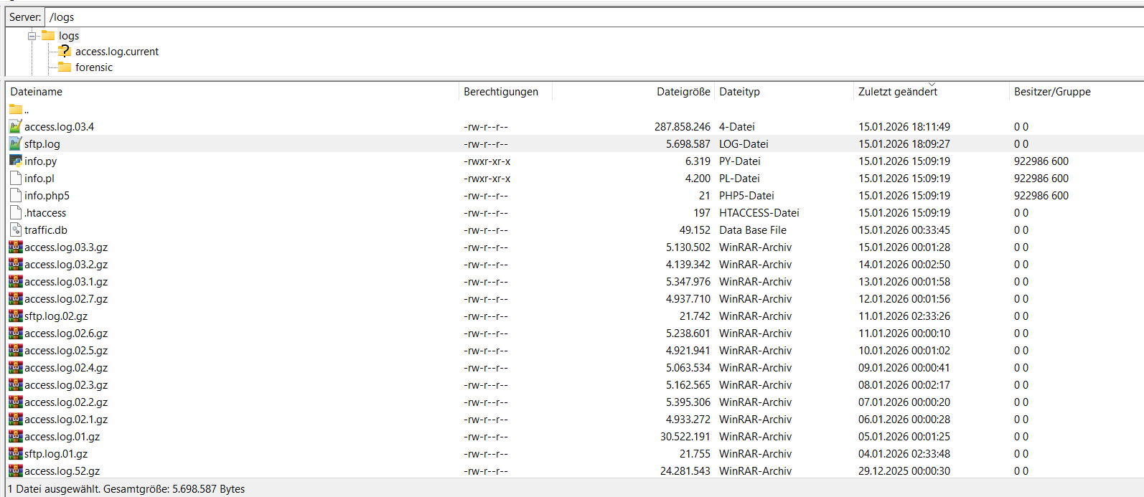Click the info.py Python file icon
The height and width of the screenshot is (497, 1144).
click(16, 161)
